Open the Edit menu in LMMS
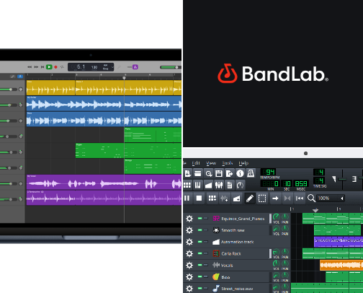 196,163
